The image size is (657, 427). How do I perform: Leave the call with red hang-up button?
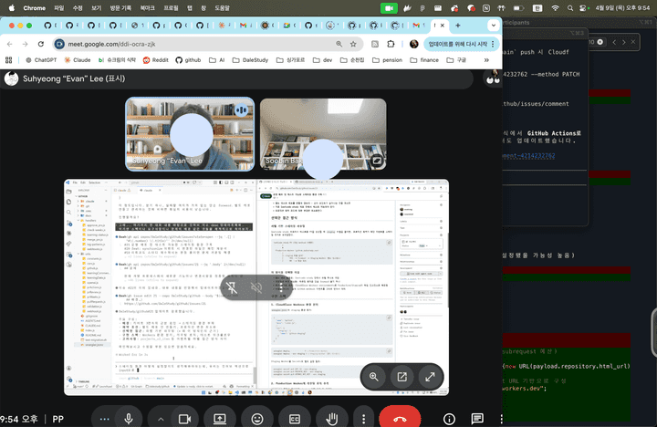(x=400, y=419)
